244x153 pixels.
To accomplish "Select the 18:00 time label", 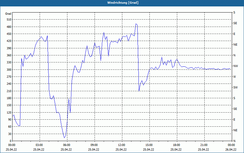I will pos(177,145).
